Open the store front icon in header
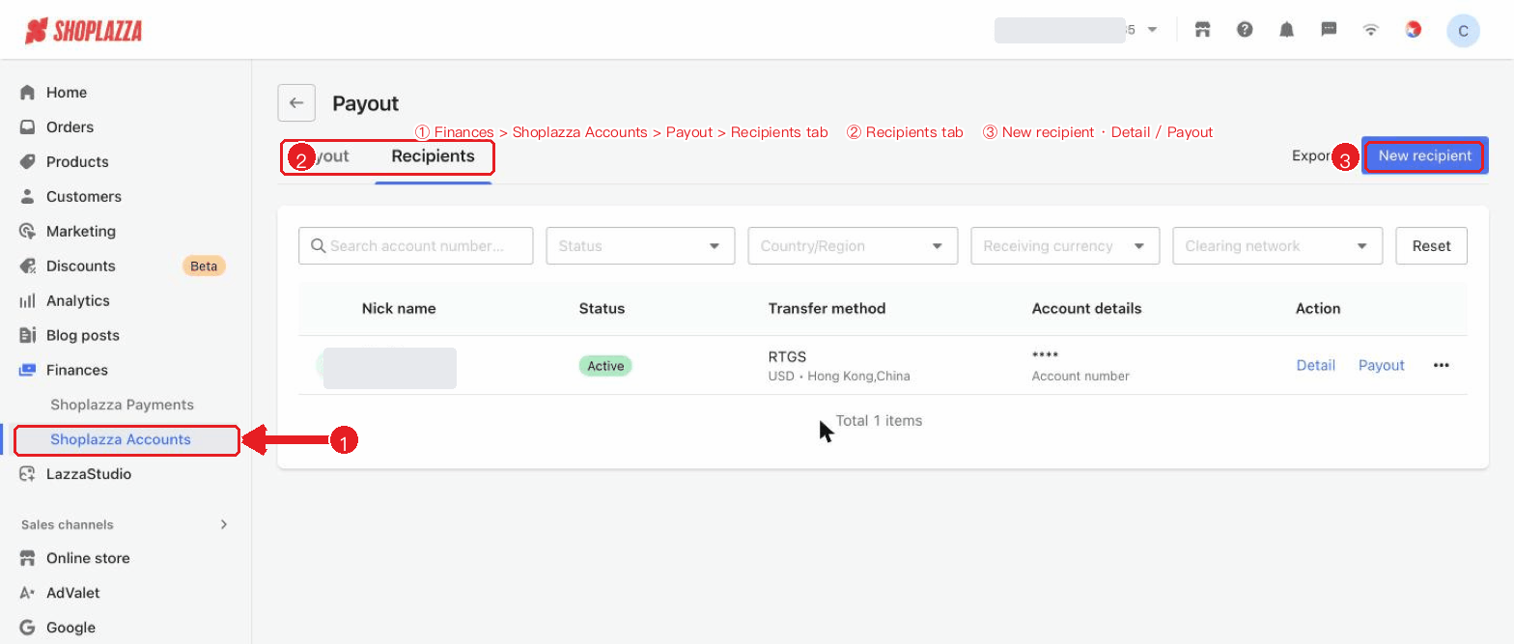 1202,30
